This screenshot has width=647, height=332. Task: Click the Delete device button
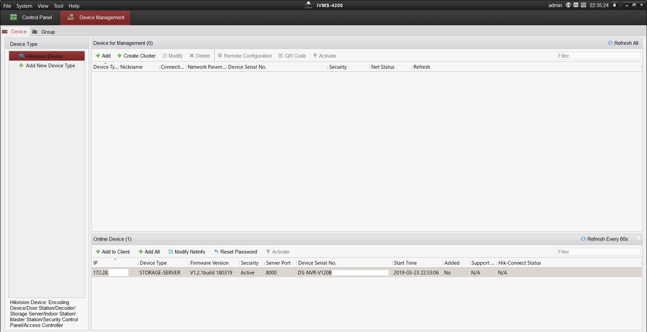(199, 56)
